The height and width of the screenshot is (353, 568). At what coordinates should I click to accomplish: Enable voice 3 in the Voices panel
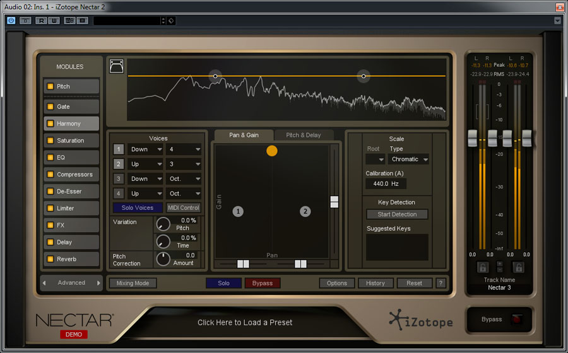point(119,179)
